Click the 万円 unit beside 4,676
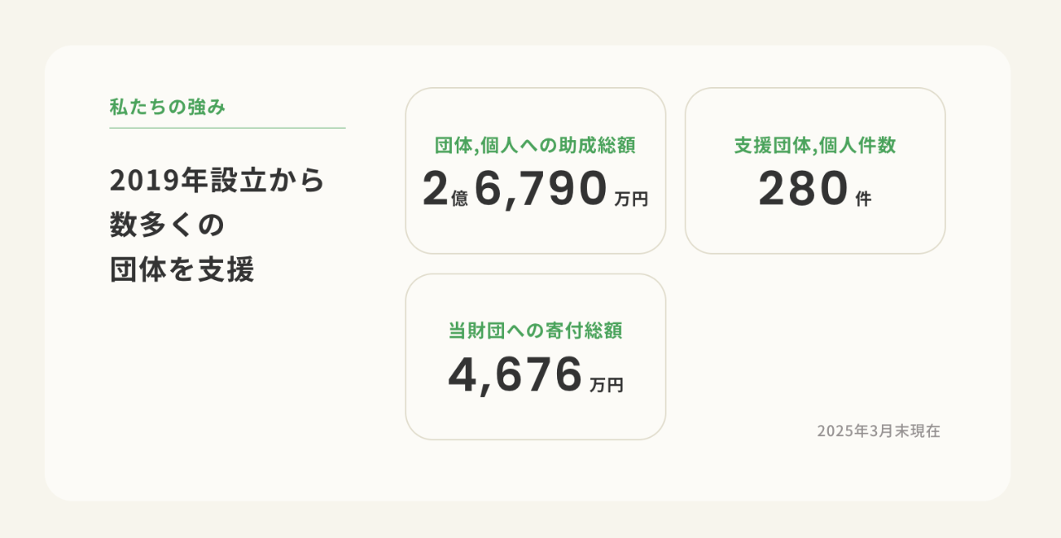 [607, 385]
